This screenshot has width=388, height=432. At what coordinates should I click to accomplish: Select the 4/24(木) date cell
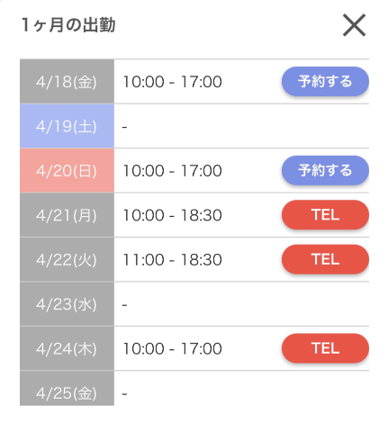tap(67, 348)
